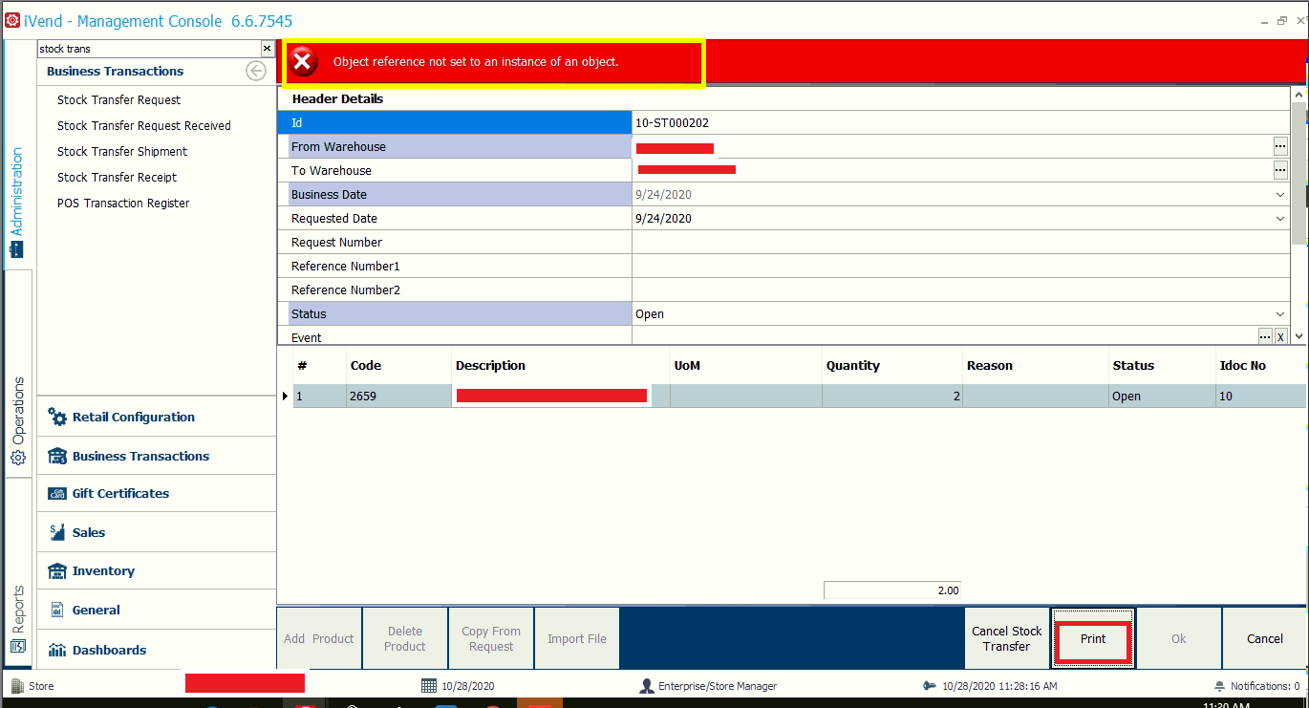Click the Request Number input field
This screenshot has width=1309, height=708.
tap(960, 242)
